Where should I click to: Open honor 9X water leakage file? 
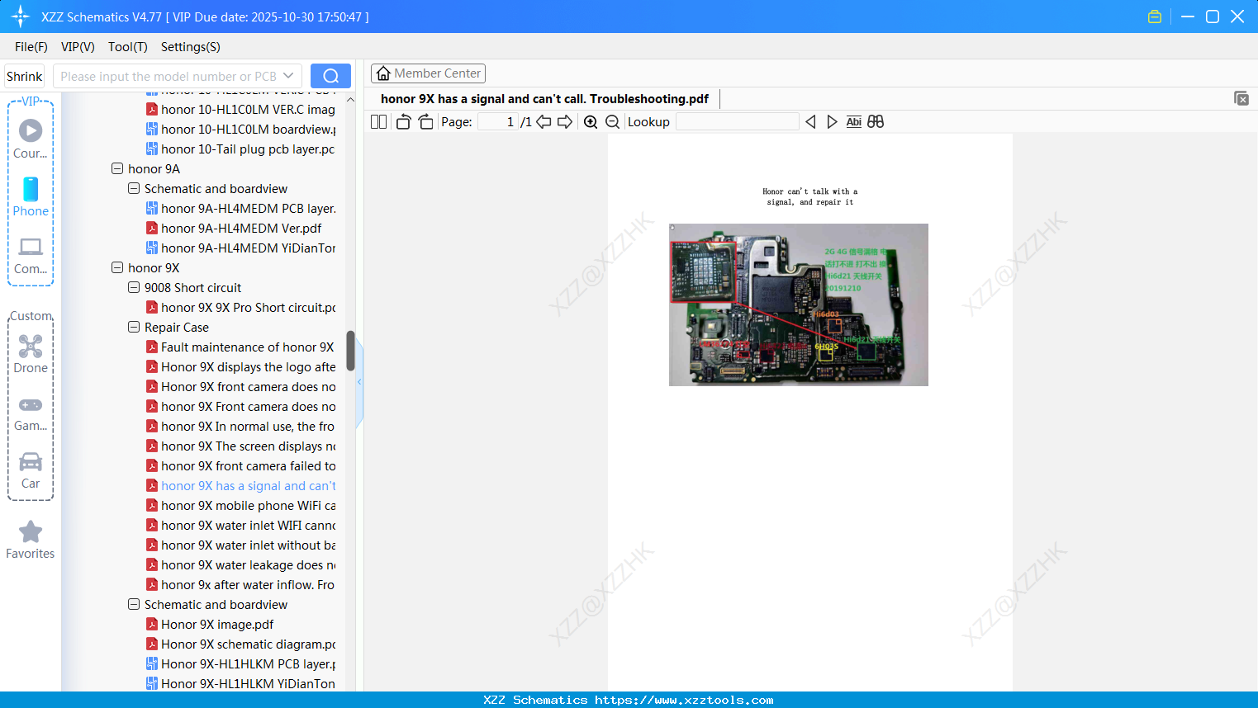tap(241, 564)
